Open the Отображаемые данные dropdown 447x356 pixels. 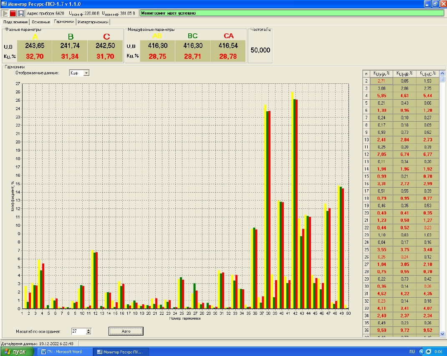click(86, 73)
